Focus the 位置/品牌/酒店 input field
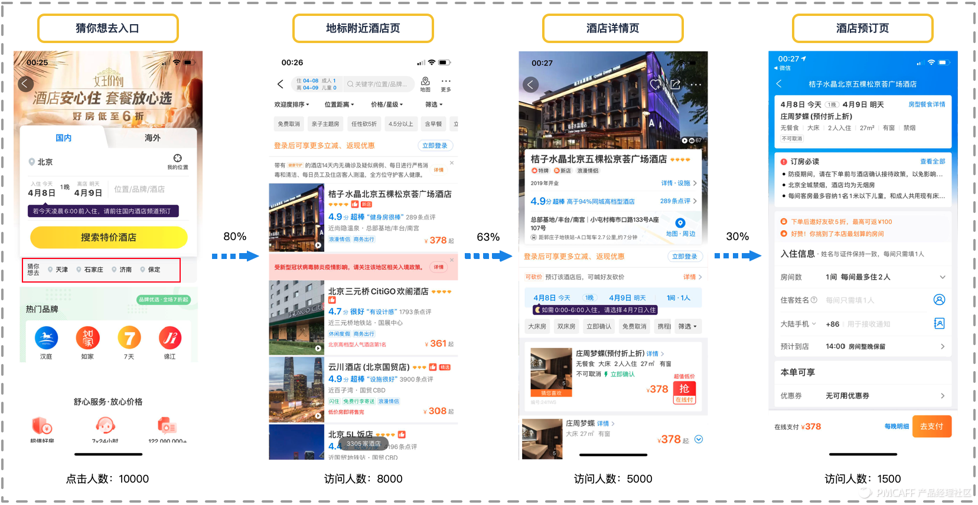The image size is (978, 505). point(139,189)
